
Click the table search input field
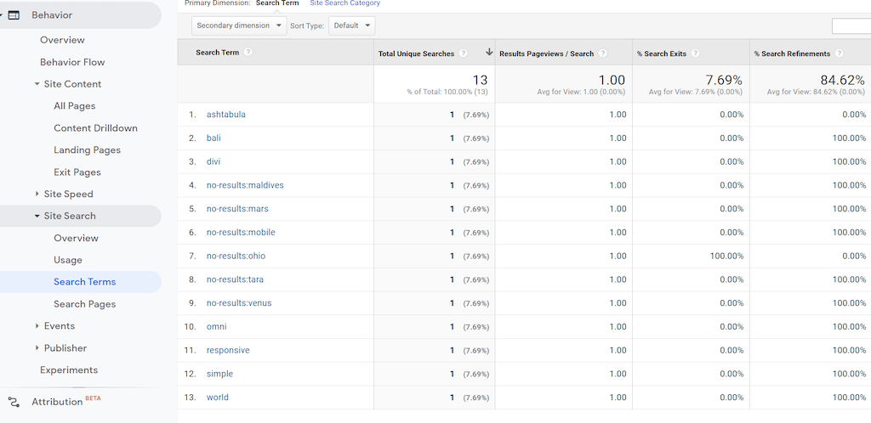tap(851, 26)
